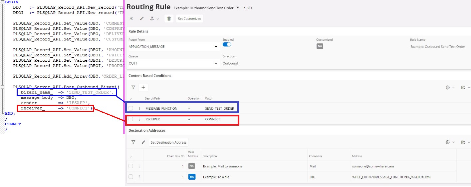Expand the record selector next to 'Example: Outbound Send Test Order'
Viewport: 471px width, 187px height.
(x=238, y=8)
